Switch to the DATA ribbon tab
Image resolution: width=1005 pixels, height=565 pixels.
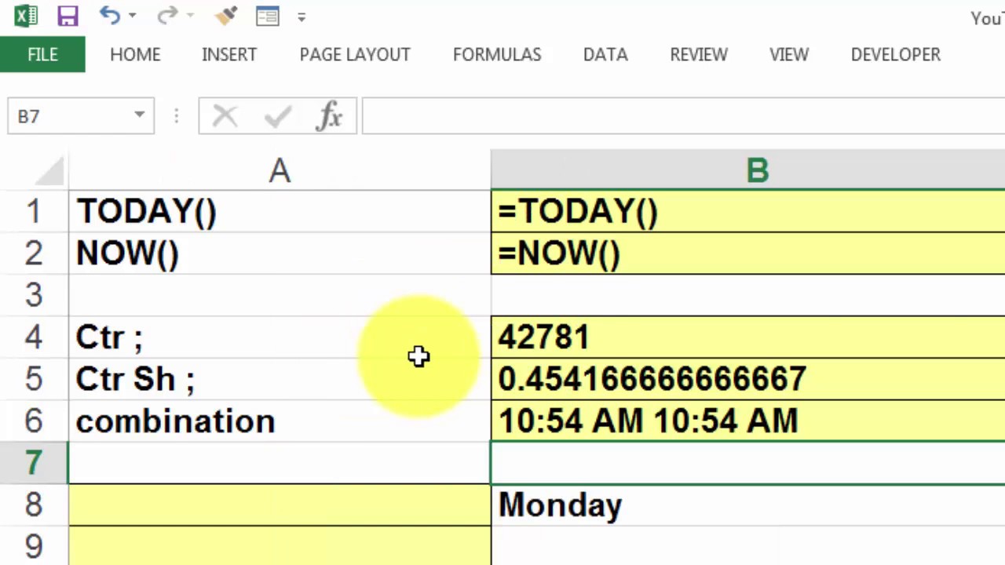click(x=605, y=55)
